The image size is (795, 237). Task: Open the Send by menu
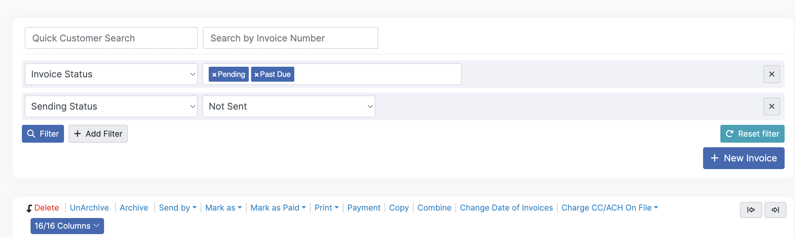[178, 208]
